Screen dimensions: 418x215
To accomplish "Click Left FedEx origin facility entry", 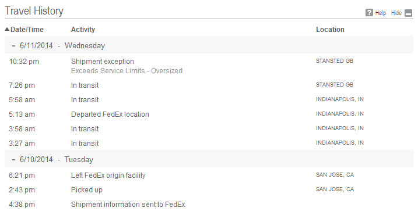I will coord(108,175).
